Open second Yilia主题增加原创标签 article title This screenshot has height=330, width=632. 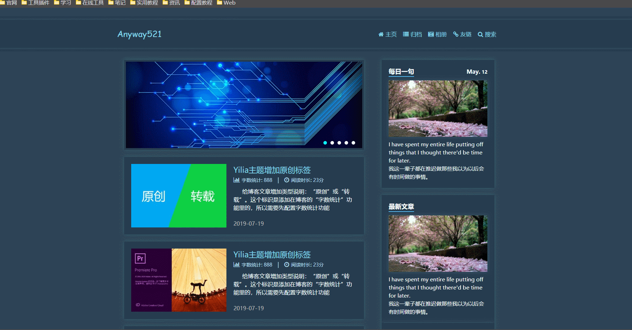pyautogui.click(x=272, y=255)
